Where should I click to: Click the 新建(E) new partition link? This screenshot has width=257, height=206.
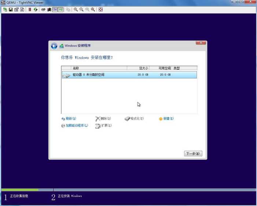click(166, 118)
